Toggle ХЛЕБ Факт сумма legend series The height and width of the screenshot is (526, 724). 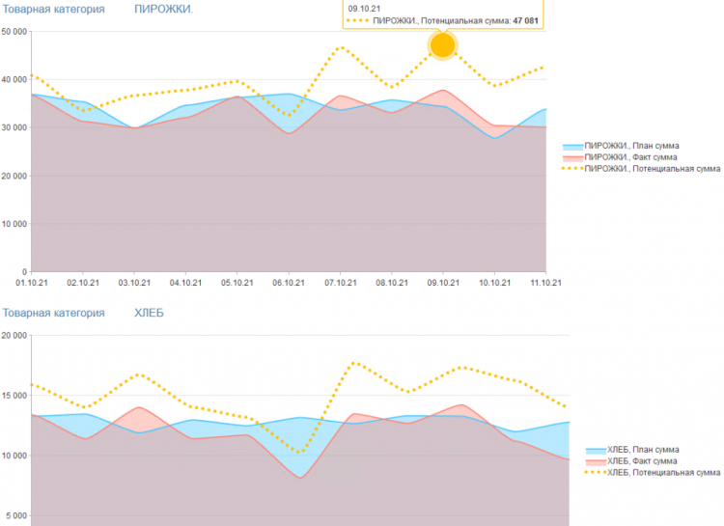631,461
